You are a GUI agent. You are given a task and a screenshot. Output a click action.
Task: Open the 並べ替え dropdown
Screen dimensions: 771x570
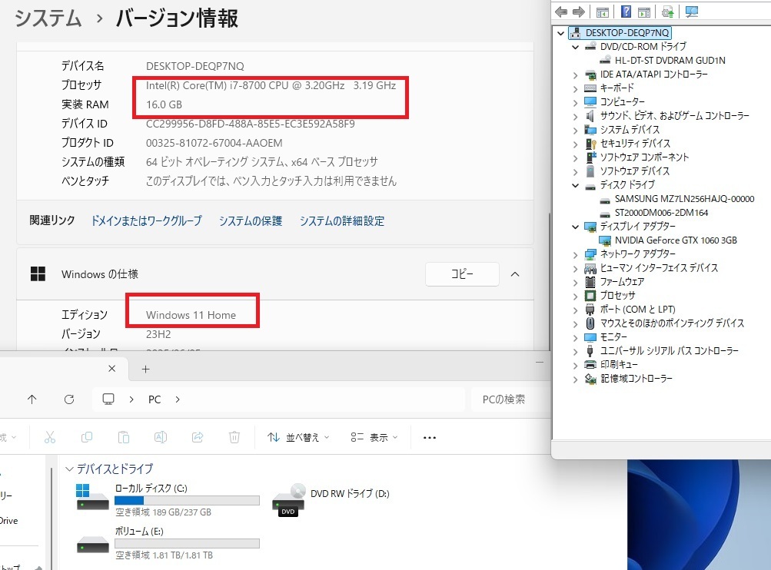tap(298, 437)
